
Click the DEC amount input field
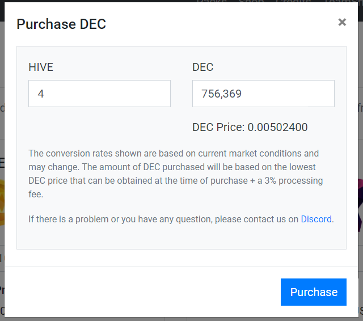point(263,94)
